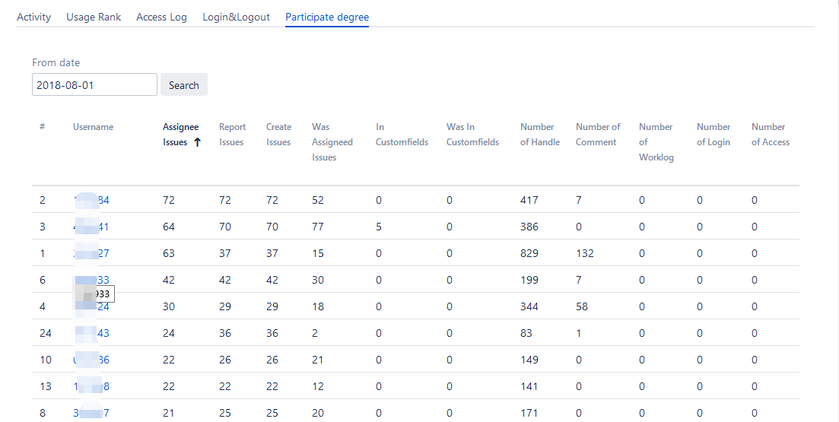Sort by Number of Worklog column
This screenshot has height=422, width=839.
656,141
